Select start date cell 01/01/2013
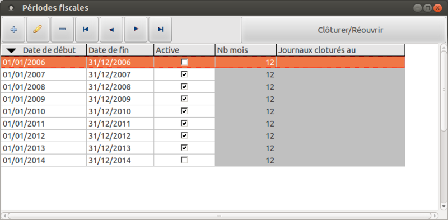The width and height of the screenshot is (448, 220). pyautogui.click(x=44, y=148)
